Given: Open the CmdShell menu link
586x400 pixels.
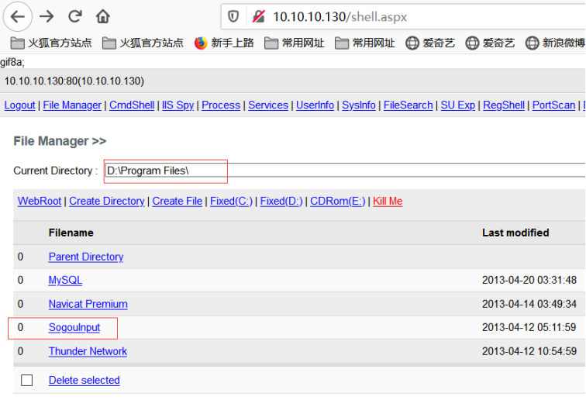Looking at the screenshot, I should (132, 105).
